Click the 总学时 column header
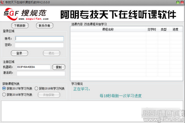The height and width of the screenshot is (123, 185). [x=152, y=29]
